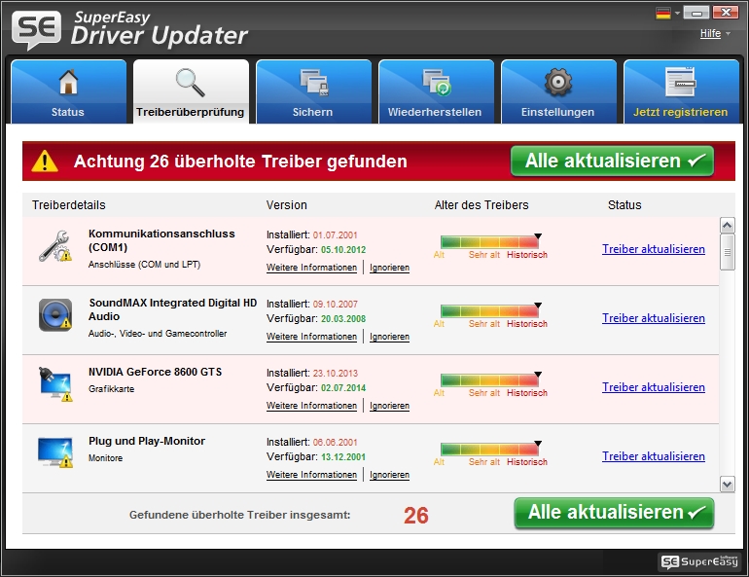The height and width of the screenshot is (577, 749).
Task: Click the Plug und Play-Monitor name
Action: tap(147, 441)
